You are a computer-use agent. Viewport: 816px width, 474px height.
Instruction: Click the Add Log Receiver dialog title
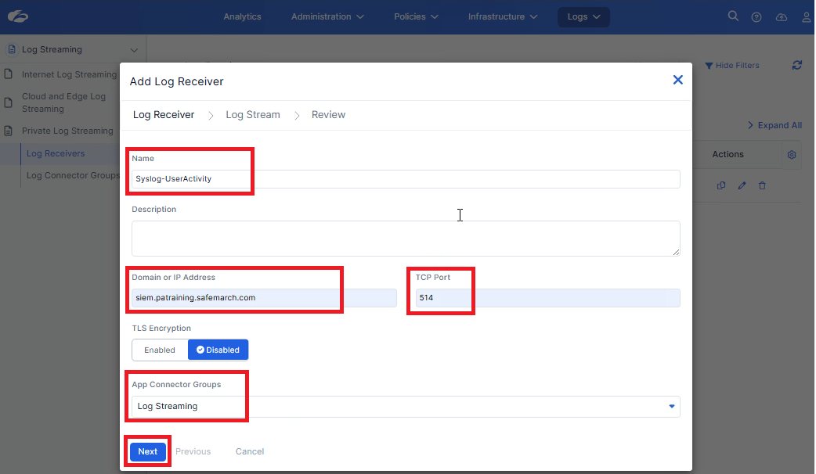click(176, 81)
